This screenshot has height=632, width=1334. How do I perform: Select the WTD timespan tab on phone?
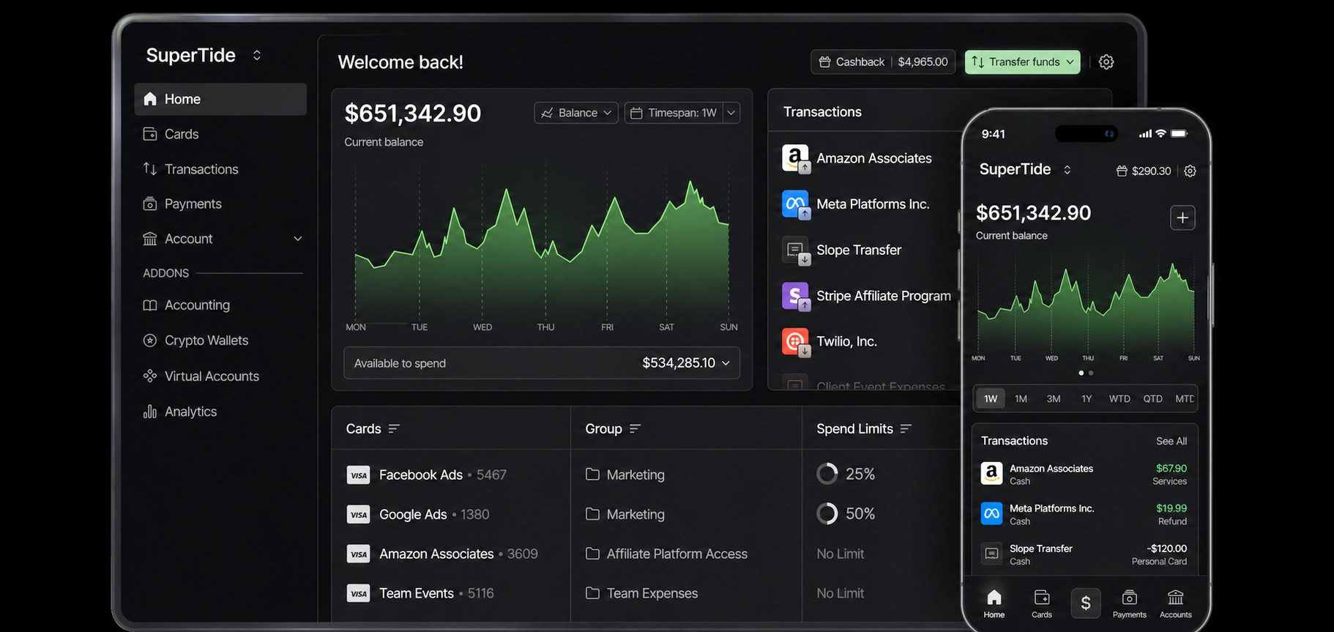[1119, 398]
